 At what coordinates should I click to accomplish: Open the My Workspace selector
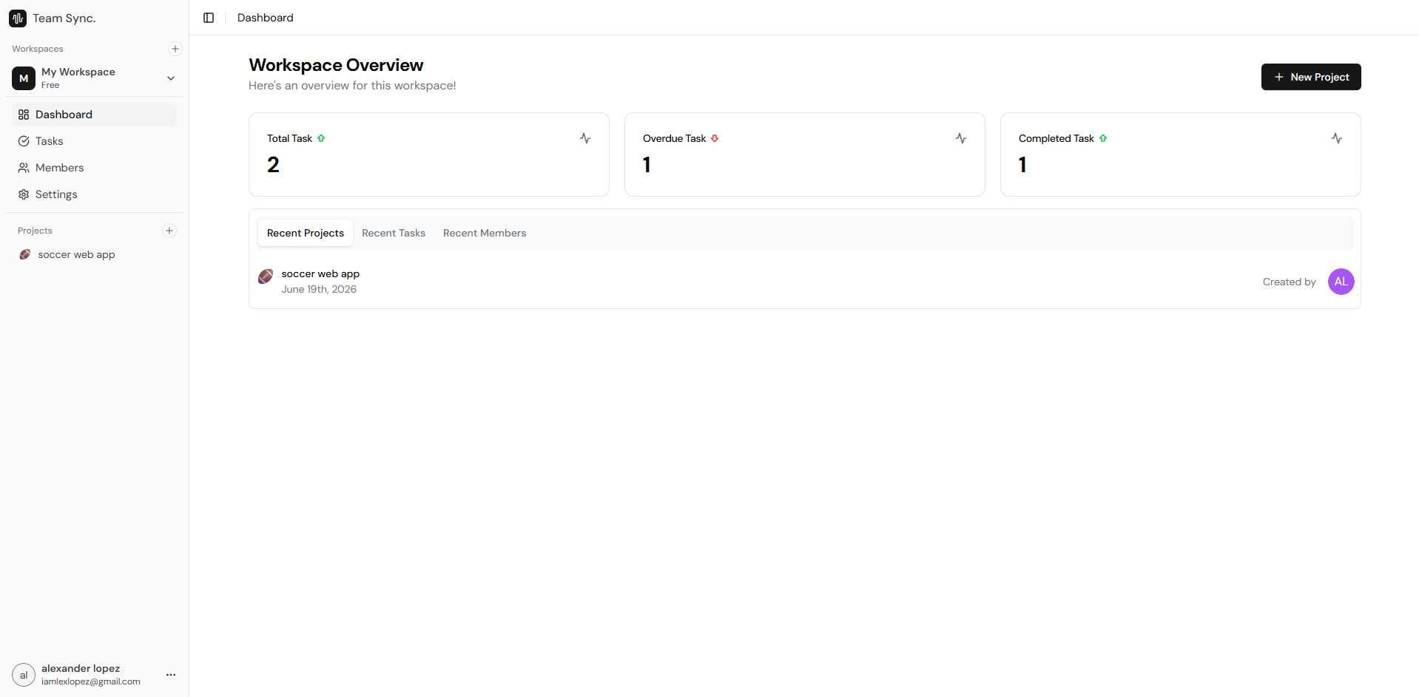[95, 78]
